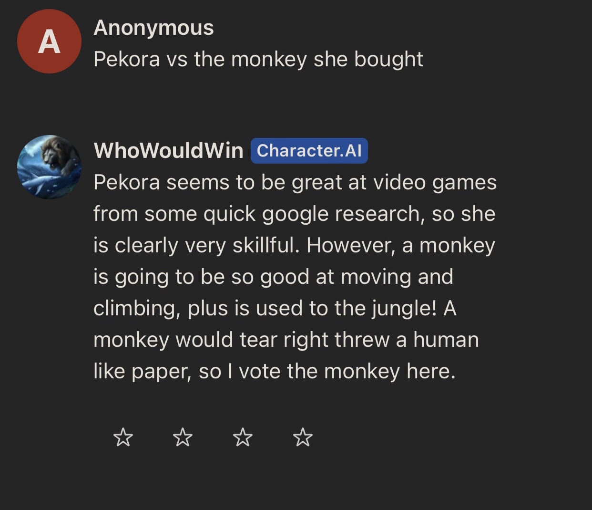The height and width of the screenshot is (510, 592).
Task: Click the line 'from some quick google research, so she'
Action: point(295,214)
